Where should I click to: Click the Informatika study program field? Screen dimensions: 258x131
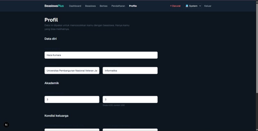tap(130, 70)
